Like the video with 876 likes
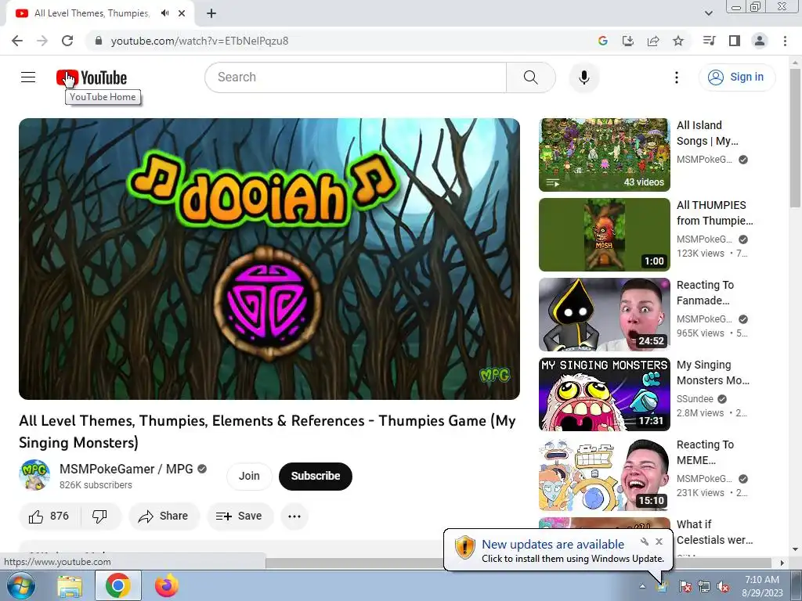The image size is (802, 601). tap(49, 516)
